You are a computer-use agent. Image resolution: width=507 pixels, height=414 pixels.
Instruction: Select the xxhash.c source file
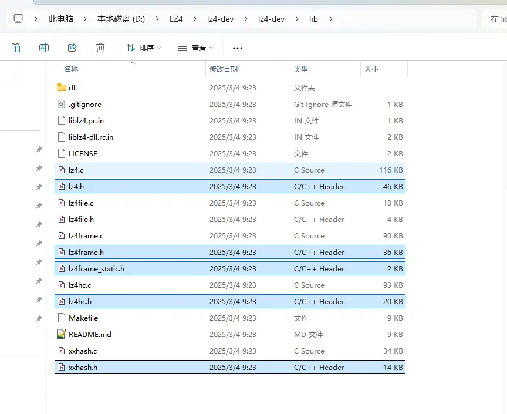tap(83, 351)
